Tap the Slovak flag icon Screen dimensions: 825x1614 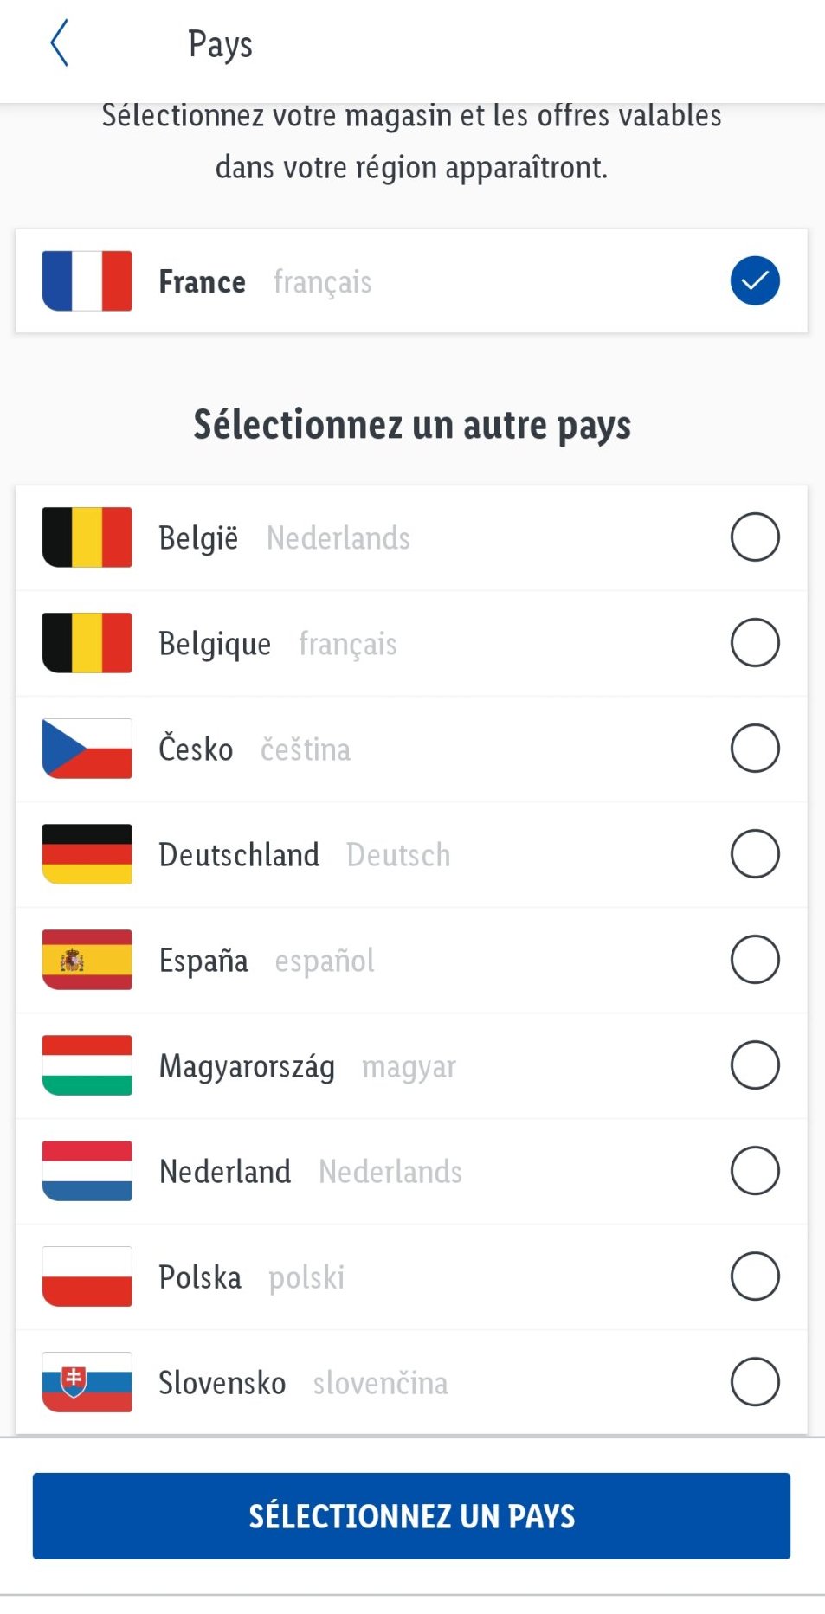pyautogui.click(x=87, y=1382)
